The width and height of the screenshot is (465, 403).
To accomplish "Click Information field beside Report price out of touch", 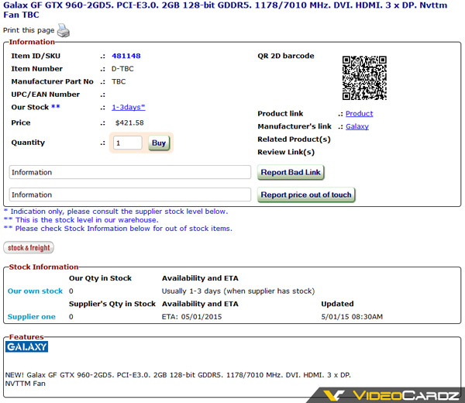I will tap(130, 195).
